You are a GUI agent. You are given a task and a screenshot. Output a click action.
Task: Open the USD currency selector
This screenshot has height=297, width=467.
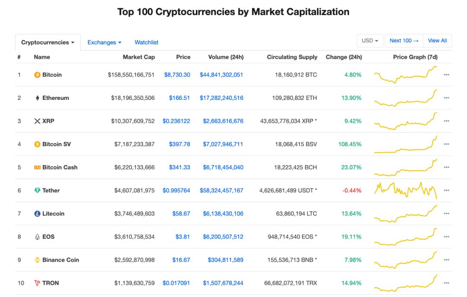pyautogui.click(x=370, y=41)
